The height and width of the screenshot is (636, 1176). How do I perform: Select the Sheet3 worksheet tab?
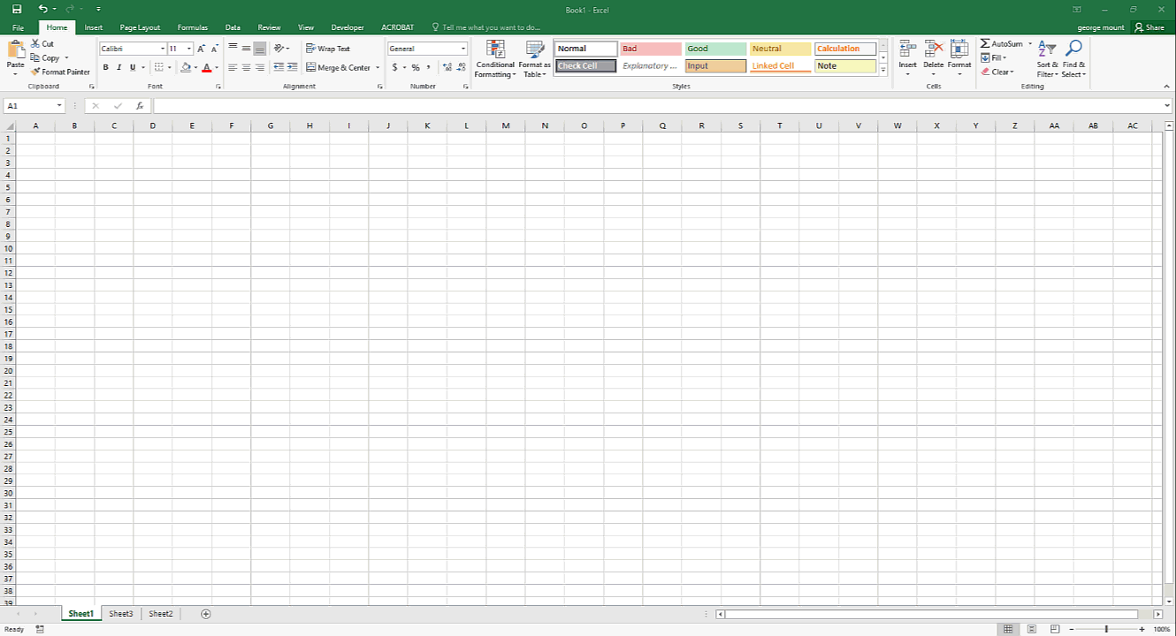pyautogui.click(x=121, y=614)
